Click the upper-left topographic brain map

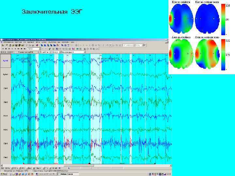(181, 19)
